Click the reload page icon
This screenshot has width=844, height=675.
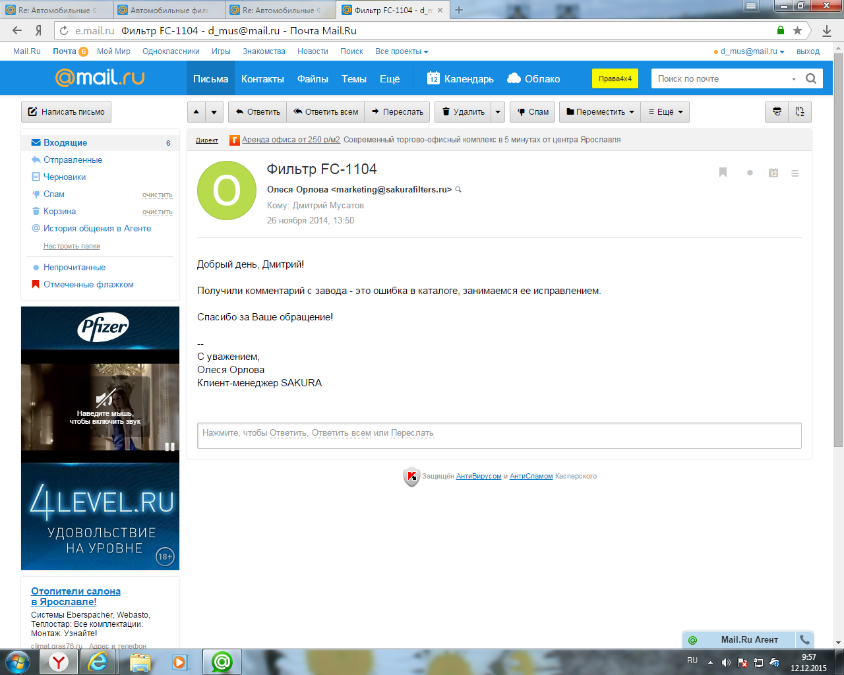64,30
